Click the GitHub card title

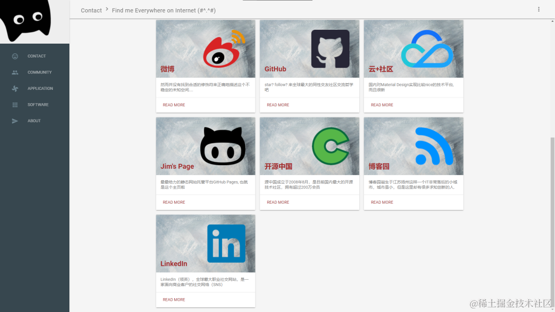pyautogui.click(x=275, y=69)
